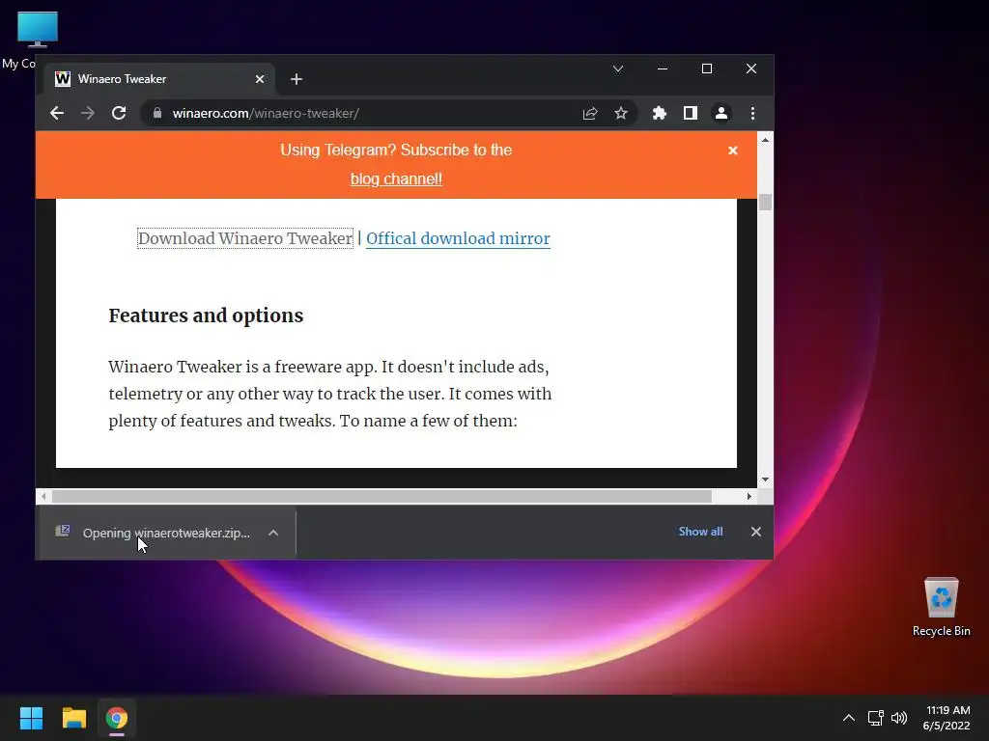The image size is (989, 741).
Task: Click the vertical scrollbar thumb
Action: pos(765,202)
